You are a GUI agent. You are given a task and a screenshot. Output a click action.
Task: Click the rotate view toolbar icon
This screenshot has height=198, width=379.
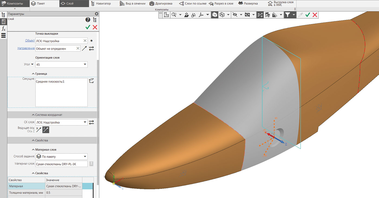194,15
